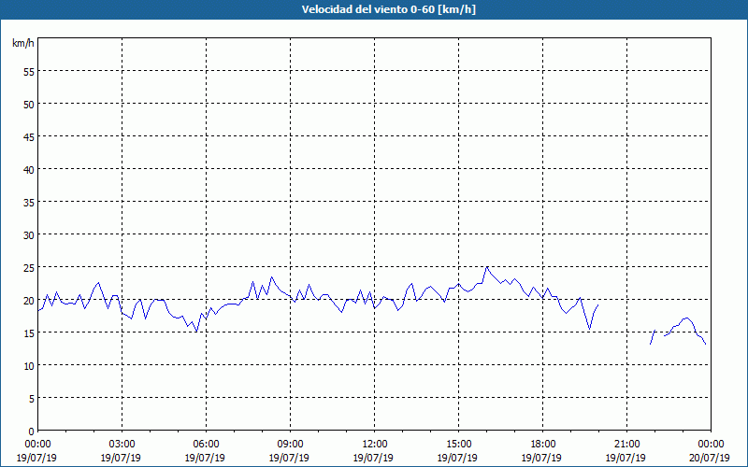748x467 pixels.
Task: Select the 45 value on the y-axis
Action: 29,136
